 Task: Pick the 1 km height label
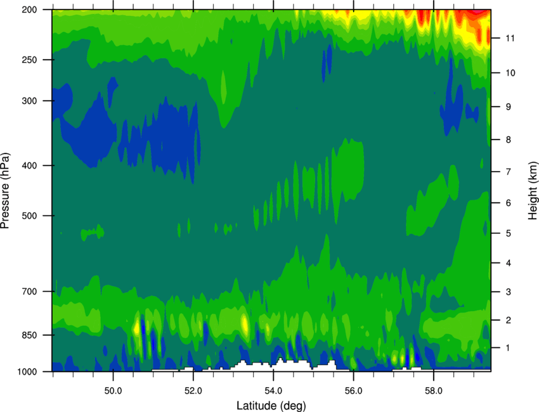509,348
